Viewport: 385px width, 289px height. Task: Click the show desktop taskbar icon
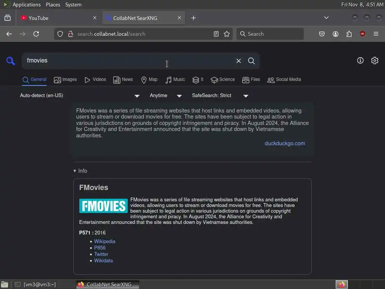point(5,284)
